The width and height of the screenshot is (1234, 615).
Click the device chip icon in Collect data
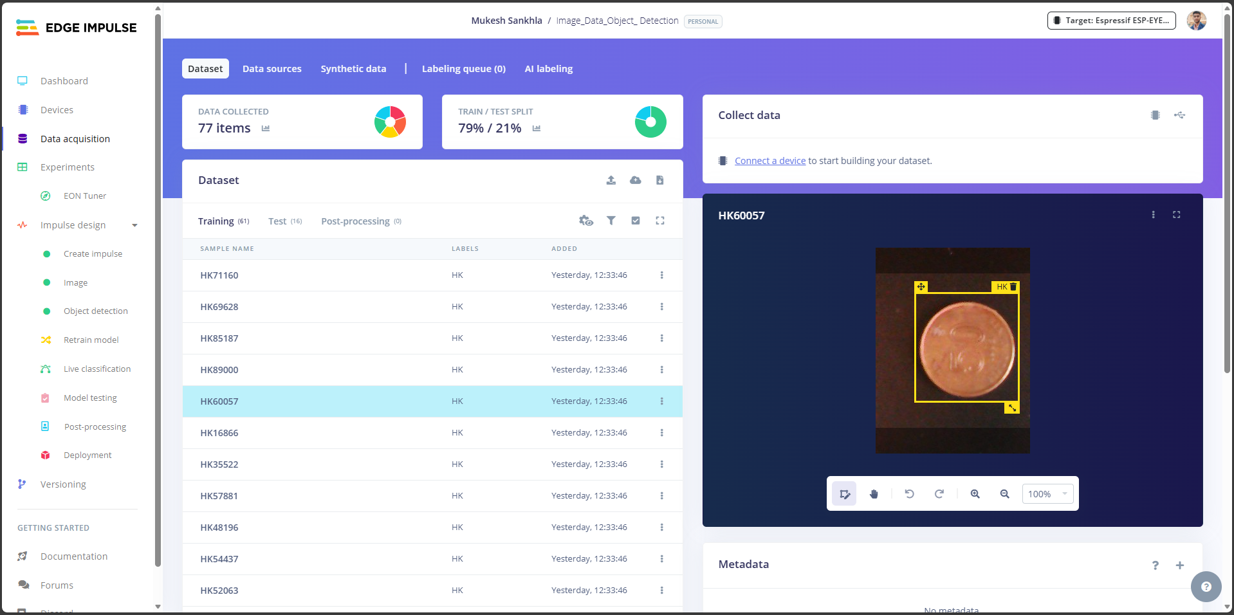(1156, 115)
